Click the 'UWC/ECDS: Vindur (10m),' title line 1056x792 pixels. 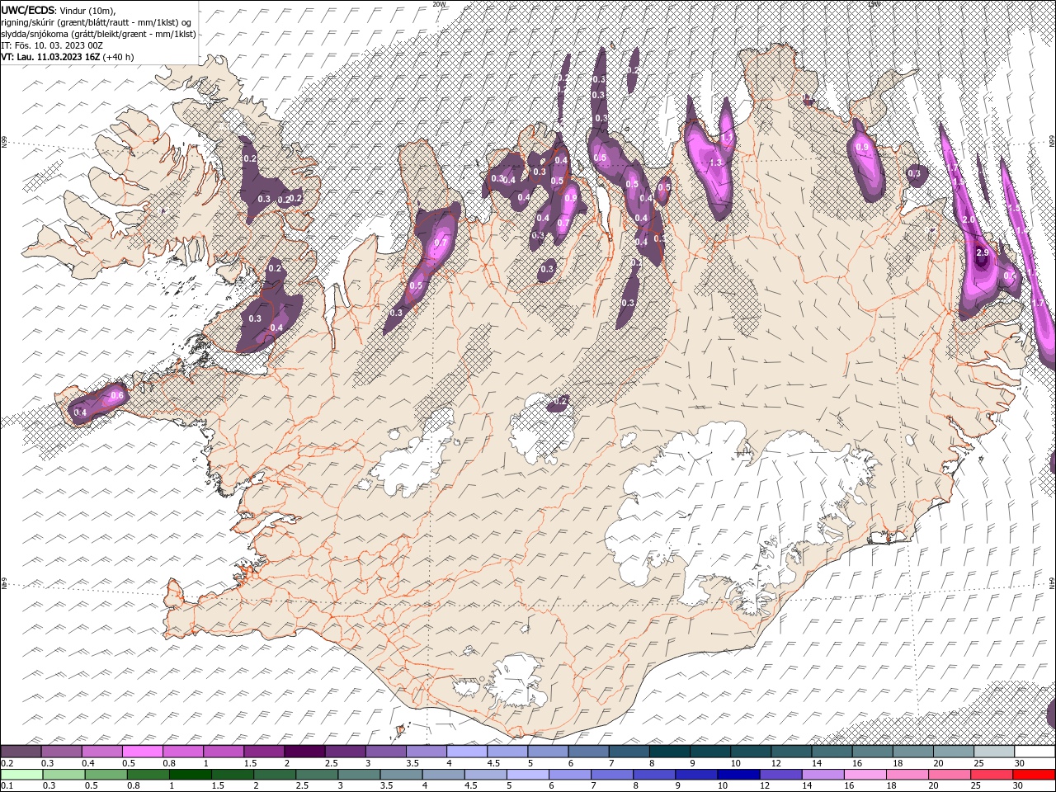(59, 10)
